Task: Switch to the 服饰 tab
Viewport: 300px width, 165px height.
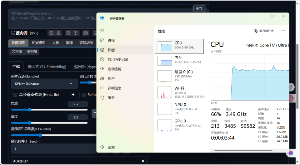Action: 69,43
